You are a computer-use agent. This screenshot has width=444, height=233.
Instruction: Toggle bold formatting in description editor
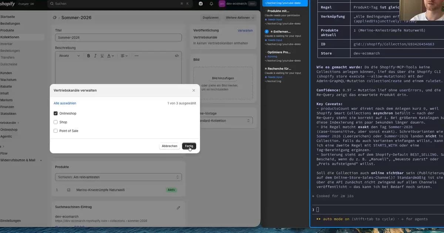pyautogui.click(x=88, y=56)
